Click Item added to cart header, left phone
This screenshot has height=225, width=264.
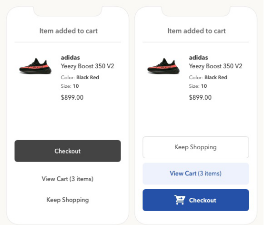tap(69, 31)
